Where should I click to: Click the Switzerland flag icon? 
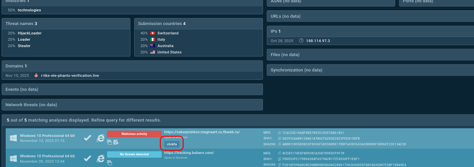[153, 33]
